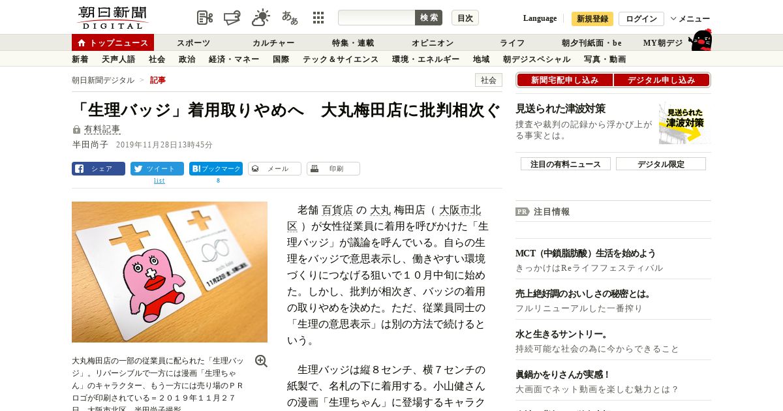Click the 社会 category tag

point(489,80)
